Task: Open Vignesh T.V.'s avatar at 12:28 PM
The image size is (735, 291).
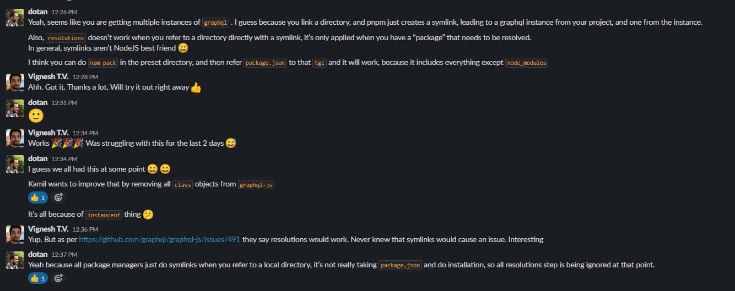Action: coord(15,83)
